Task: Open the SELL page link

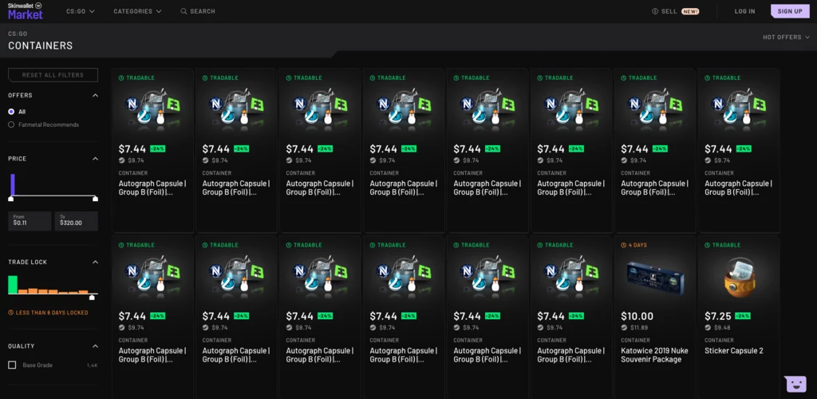Action: (669, 11)
